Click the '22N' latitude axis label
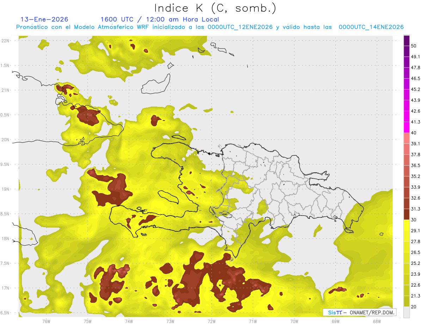This screenshot has width=423, height=326. 6,40
